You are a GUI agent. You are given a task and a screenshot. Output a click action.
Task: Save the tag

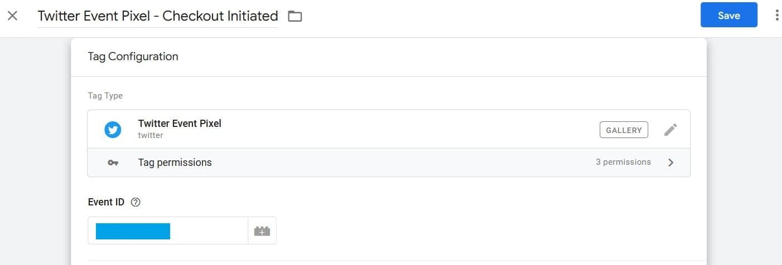(728, 16)
